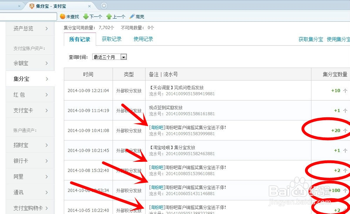This screenshot has width=350, height=214.
Task: Click the +10 amount in first row
Action: coord(336,91)
